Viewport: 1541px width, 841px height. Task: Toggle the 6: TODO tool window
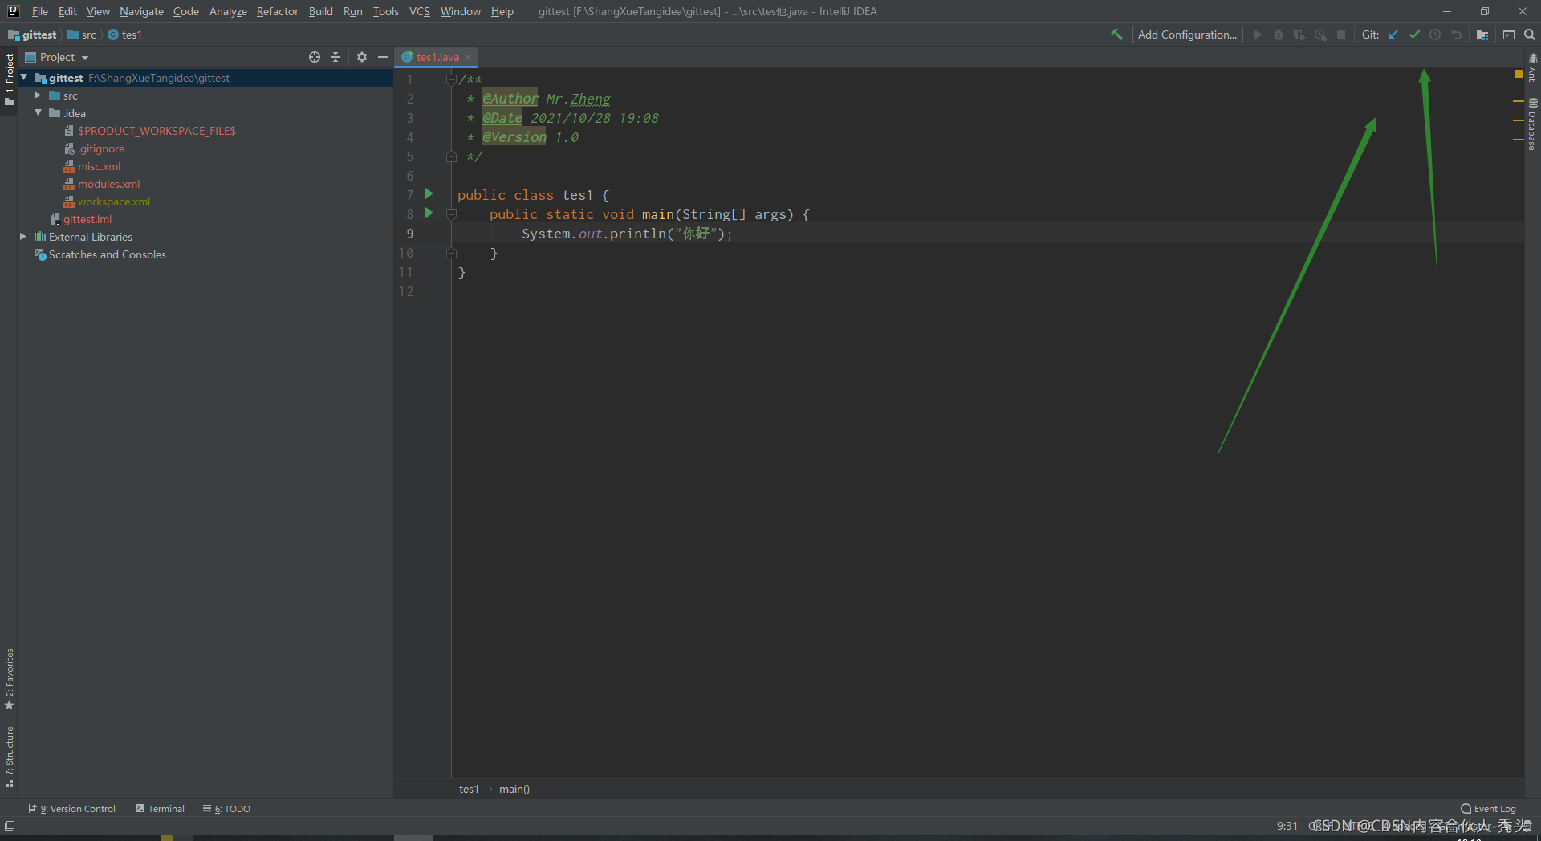tap(226, 809)
